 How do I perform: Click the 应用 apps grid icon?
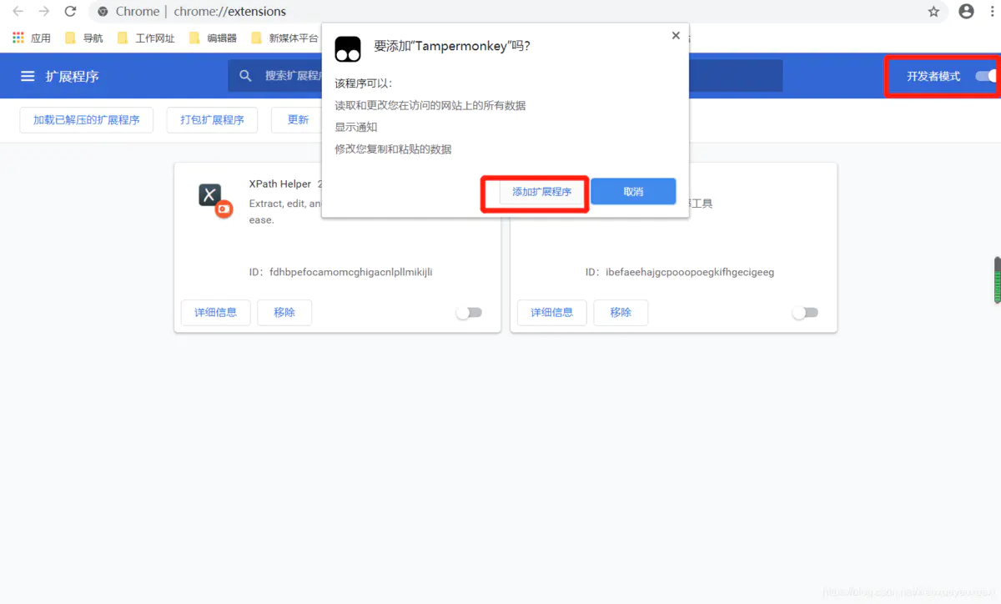(17, 38)
